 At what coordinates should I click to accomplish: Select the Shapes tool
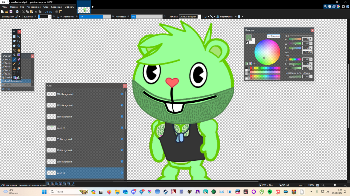[16, 77]
